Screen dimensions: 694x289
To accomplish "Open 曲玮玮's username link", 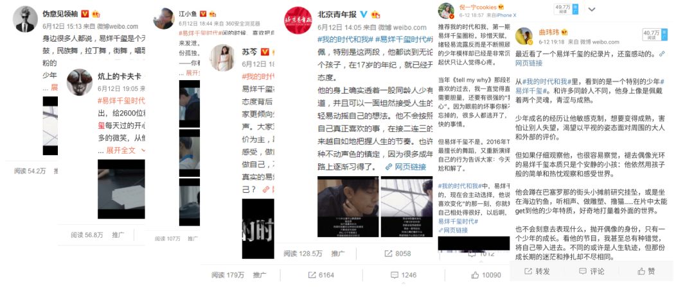I will pos(549,32).
